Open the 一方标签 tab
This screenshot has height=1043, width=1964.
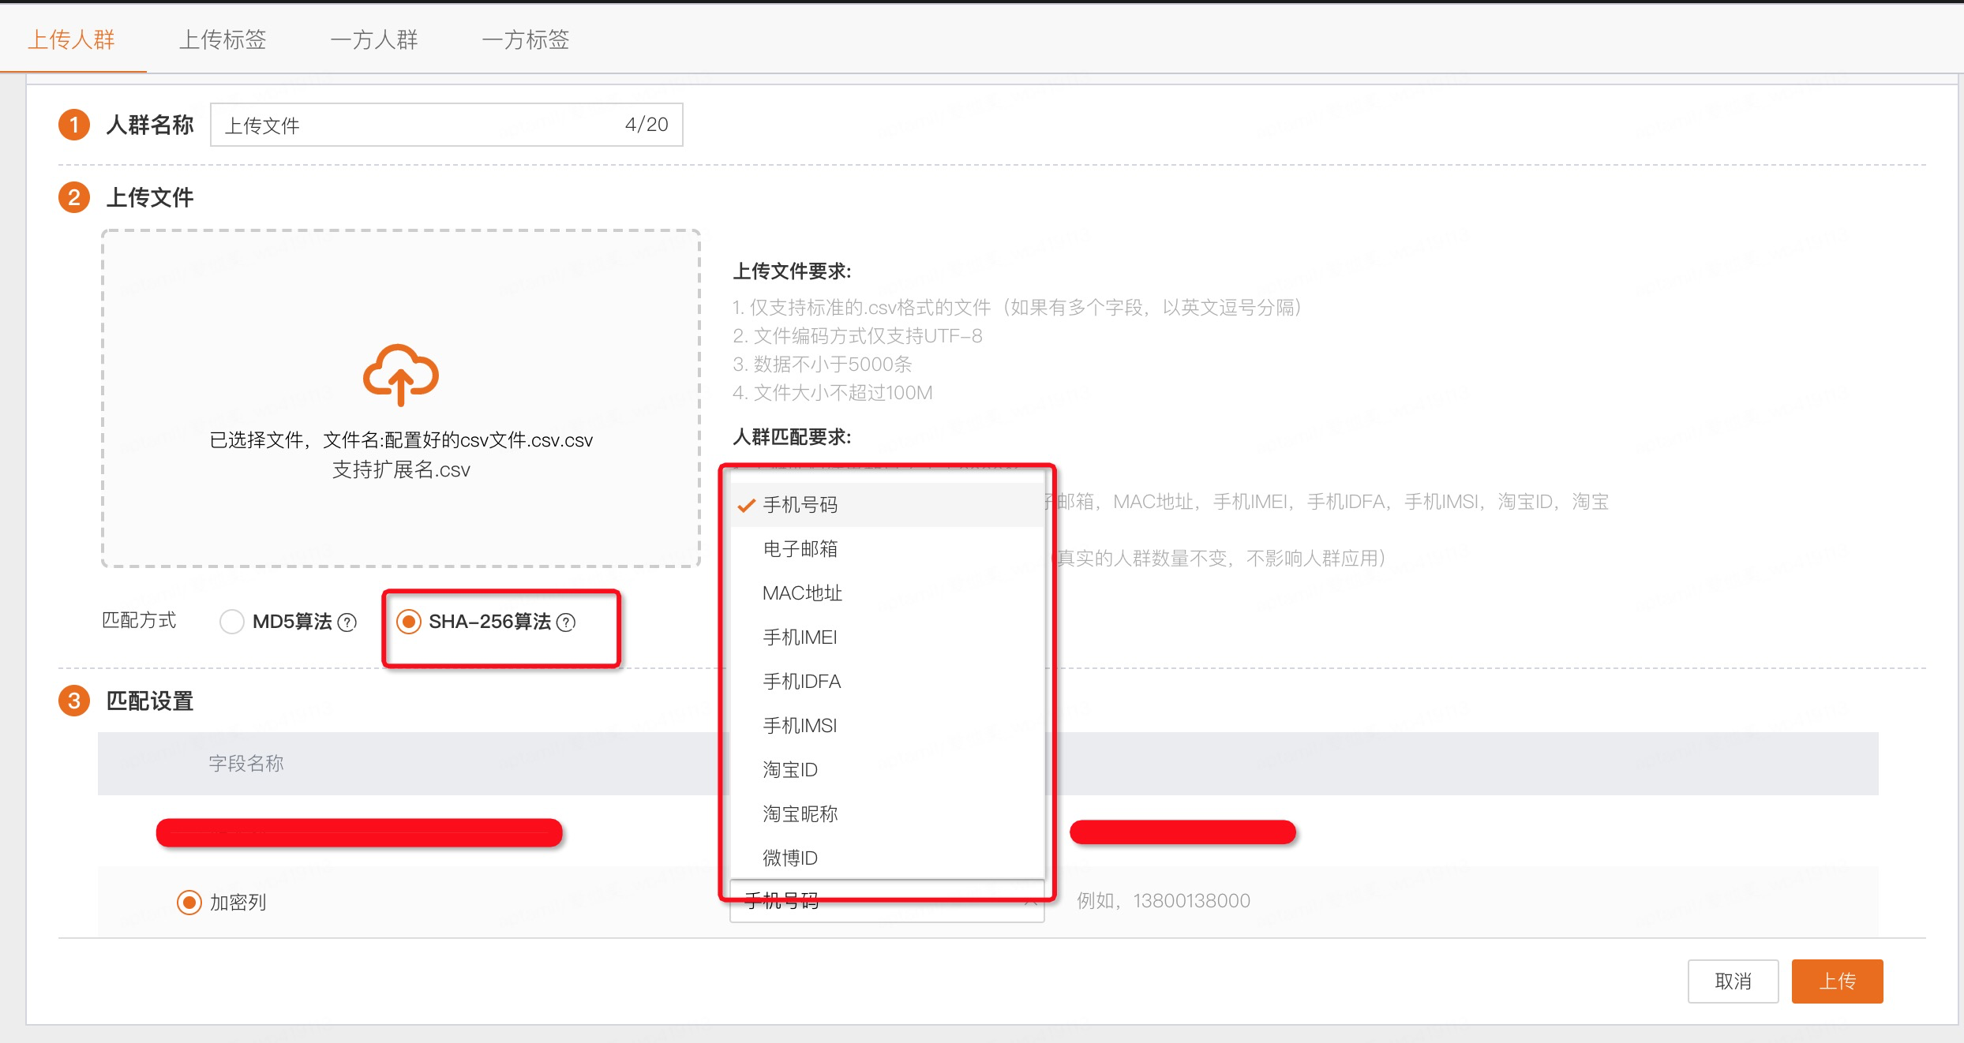(526, 39)
